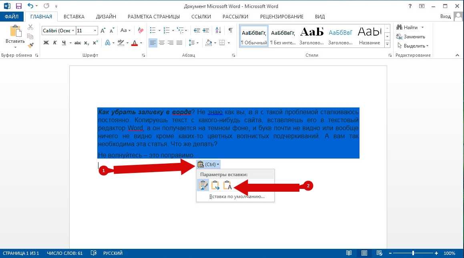Select Merge Formatting paste option
This screenshot has height=258, width=464.
tap(215, 185)
